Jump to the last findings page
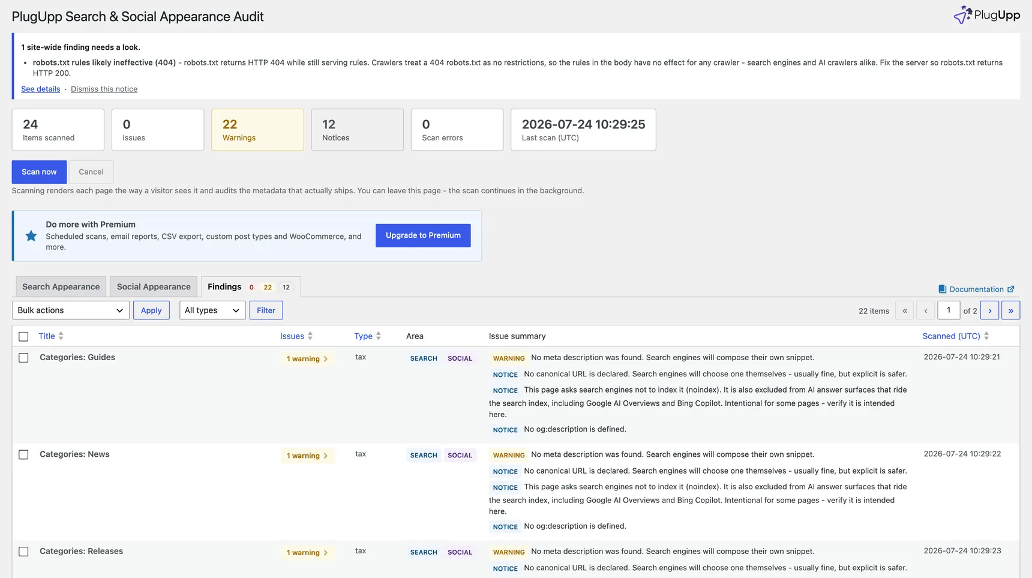The height and width of the screenshot is (578, 1032). coord(1011,310)
